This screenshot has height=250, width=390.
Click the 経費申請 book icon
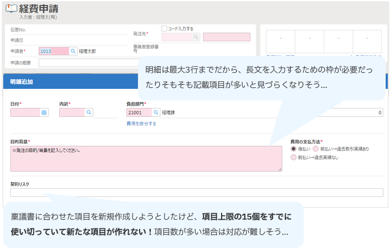coord(11,9)
